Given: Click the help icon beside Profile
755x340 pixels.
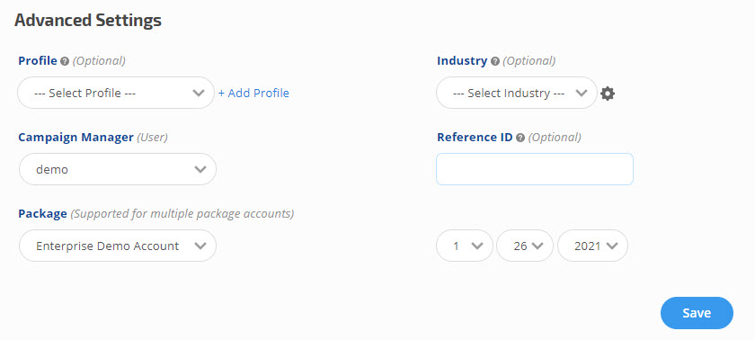Looking at the screenshot, I should click(x=65, y=61).
